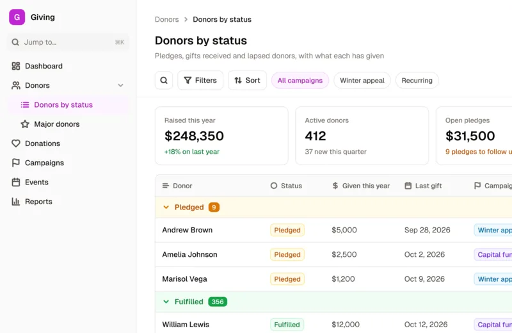Screen dimensions: 512x333
Task: Click the Open pledges $31,500 card
Action: coord(474,136)
